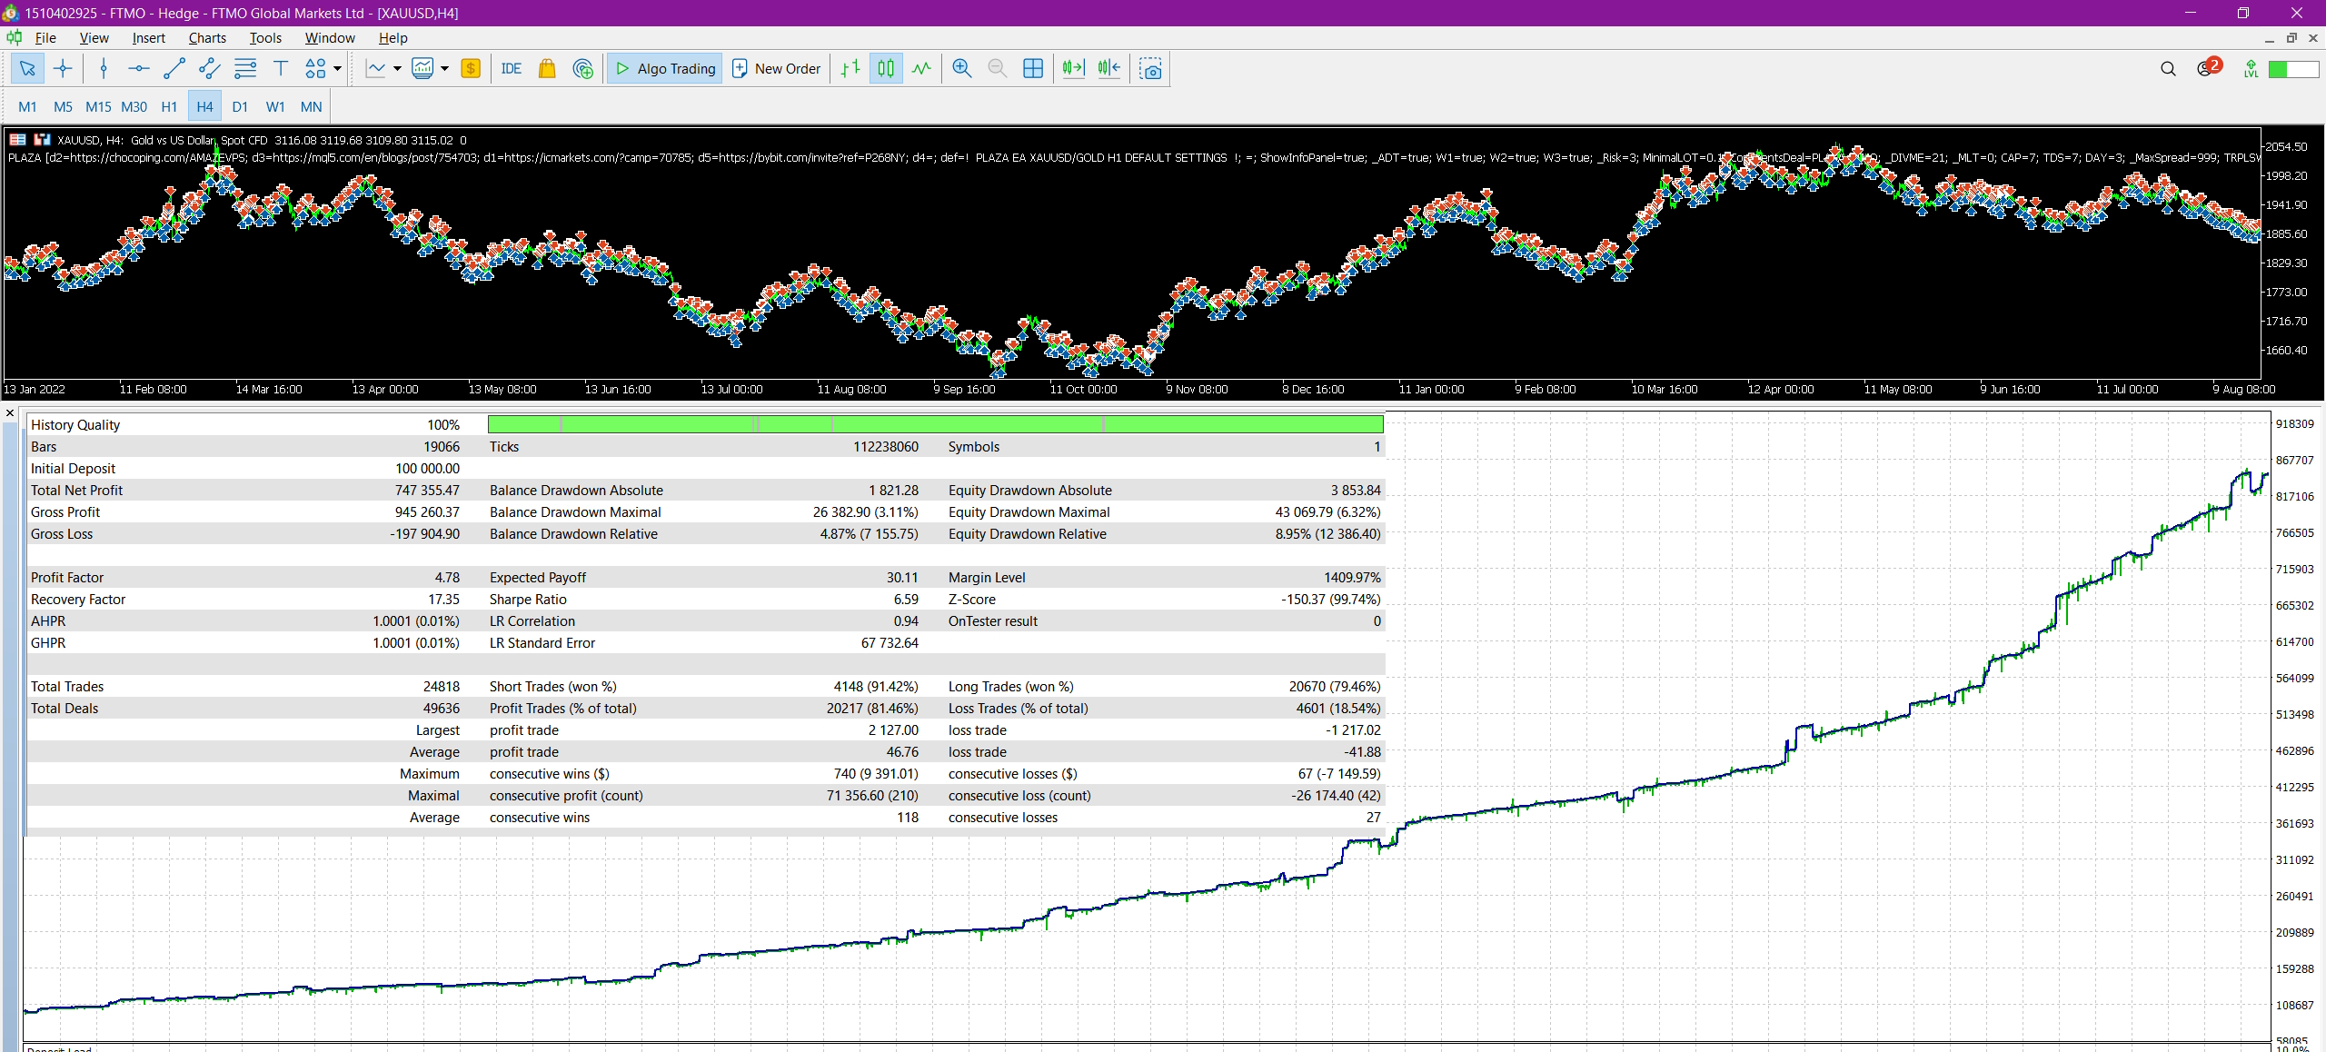2326x1052 pixels.
Task: Switch to the H1 timeframe
Action: pos(169,106)
